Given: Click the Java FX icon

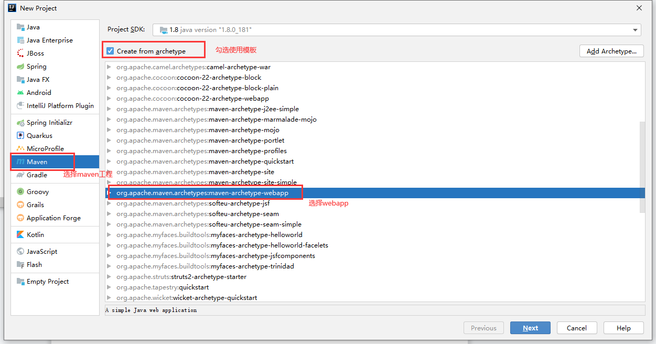Looking at the screenshot, I should [x=20, y=80].
